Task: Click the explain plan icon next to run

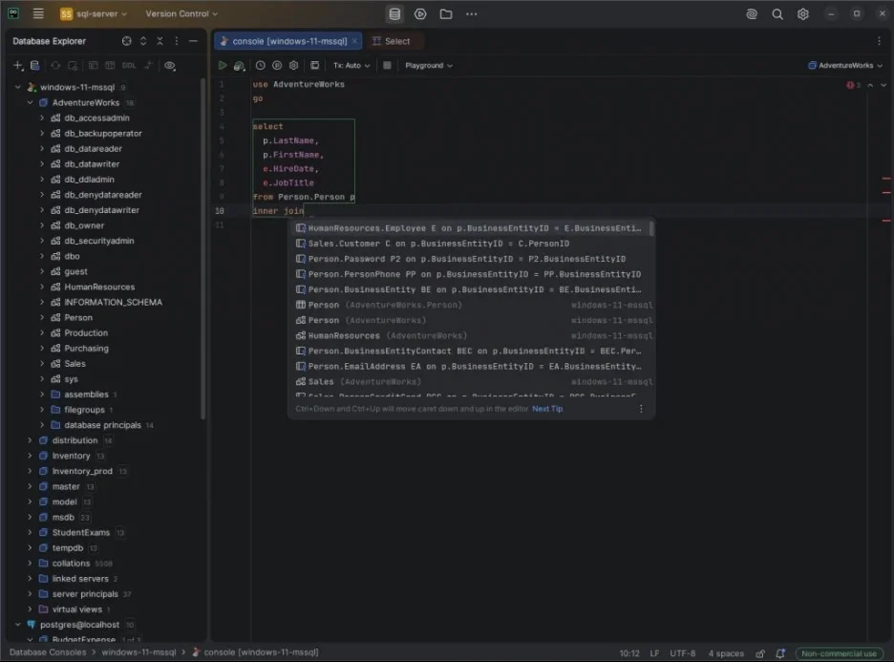Action: [239, 66]
